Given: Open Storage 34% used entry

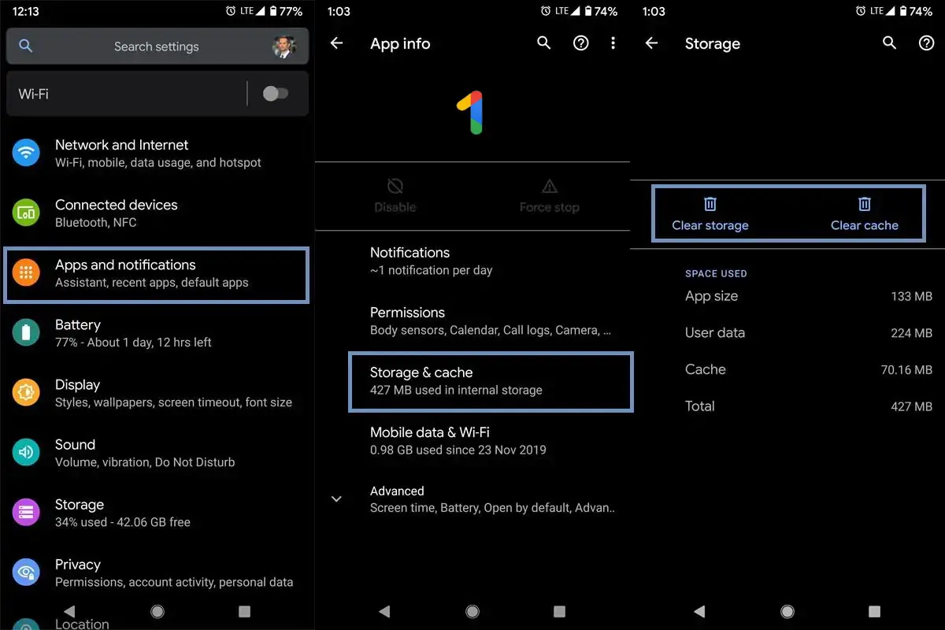Looking at the screenshot, I should coord(157,512).
